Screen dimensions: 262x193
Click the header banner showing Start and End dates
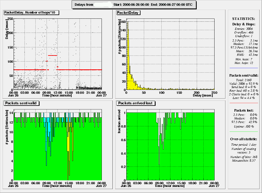[x=134, y=5]
